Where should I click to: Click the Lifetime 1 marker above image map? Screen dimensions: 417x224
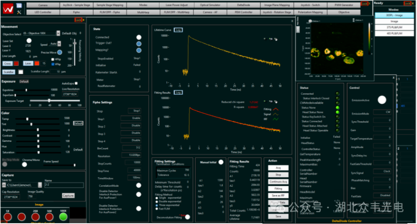[310, 21]
